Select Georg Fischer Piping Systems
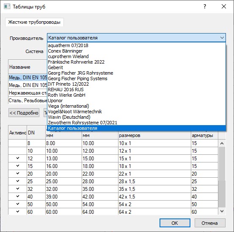The image size is (234, 232). [136, 78]
